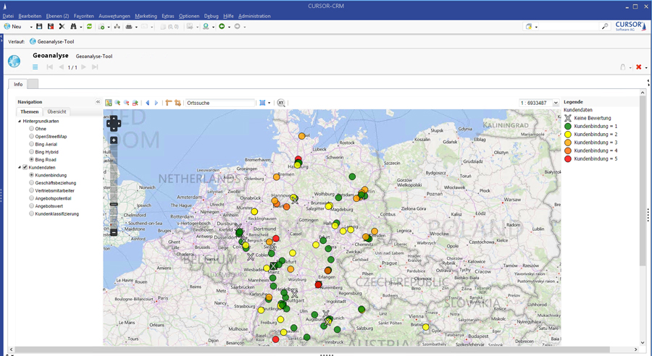The height and width of the screenshot is (356, 652).
Task: Click the save disk icon in the toolbar
Action: (39, 27)
